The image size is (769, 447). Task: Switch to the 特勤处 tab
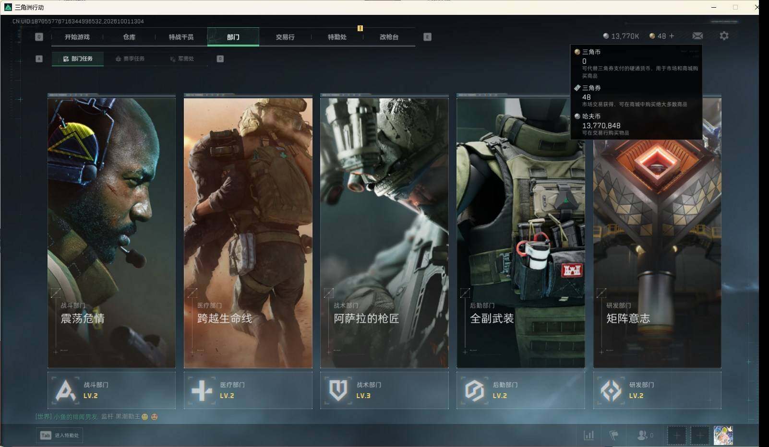pos(337,37)
